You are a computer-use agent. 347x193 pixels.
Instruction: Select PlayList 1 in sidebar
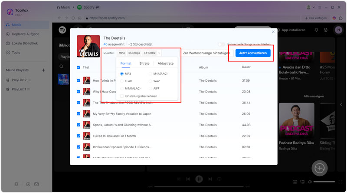(x=19, y=89)
